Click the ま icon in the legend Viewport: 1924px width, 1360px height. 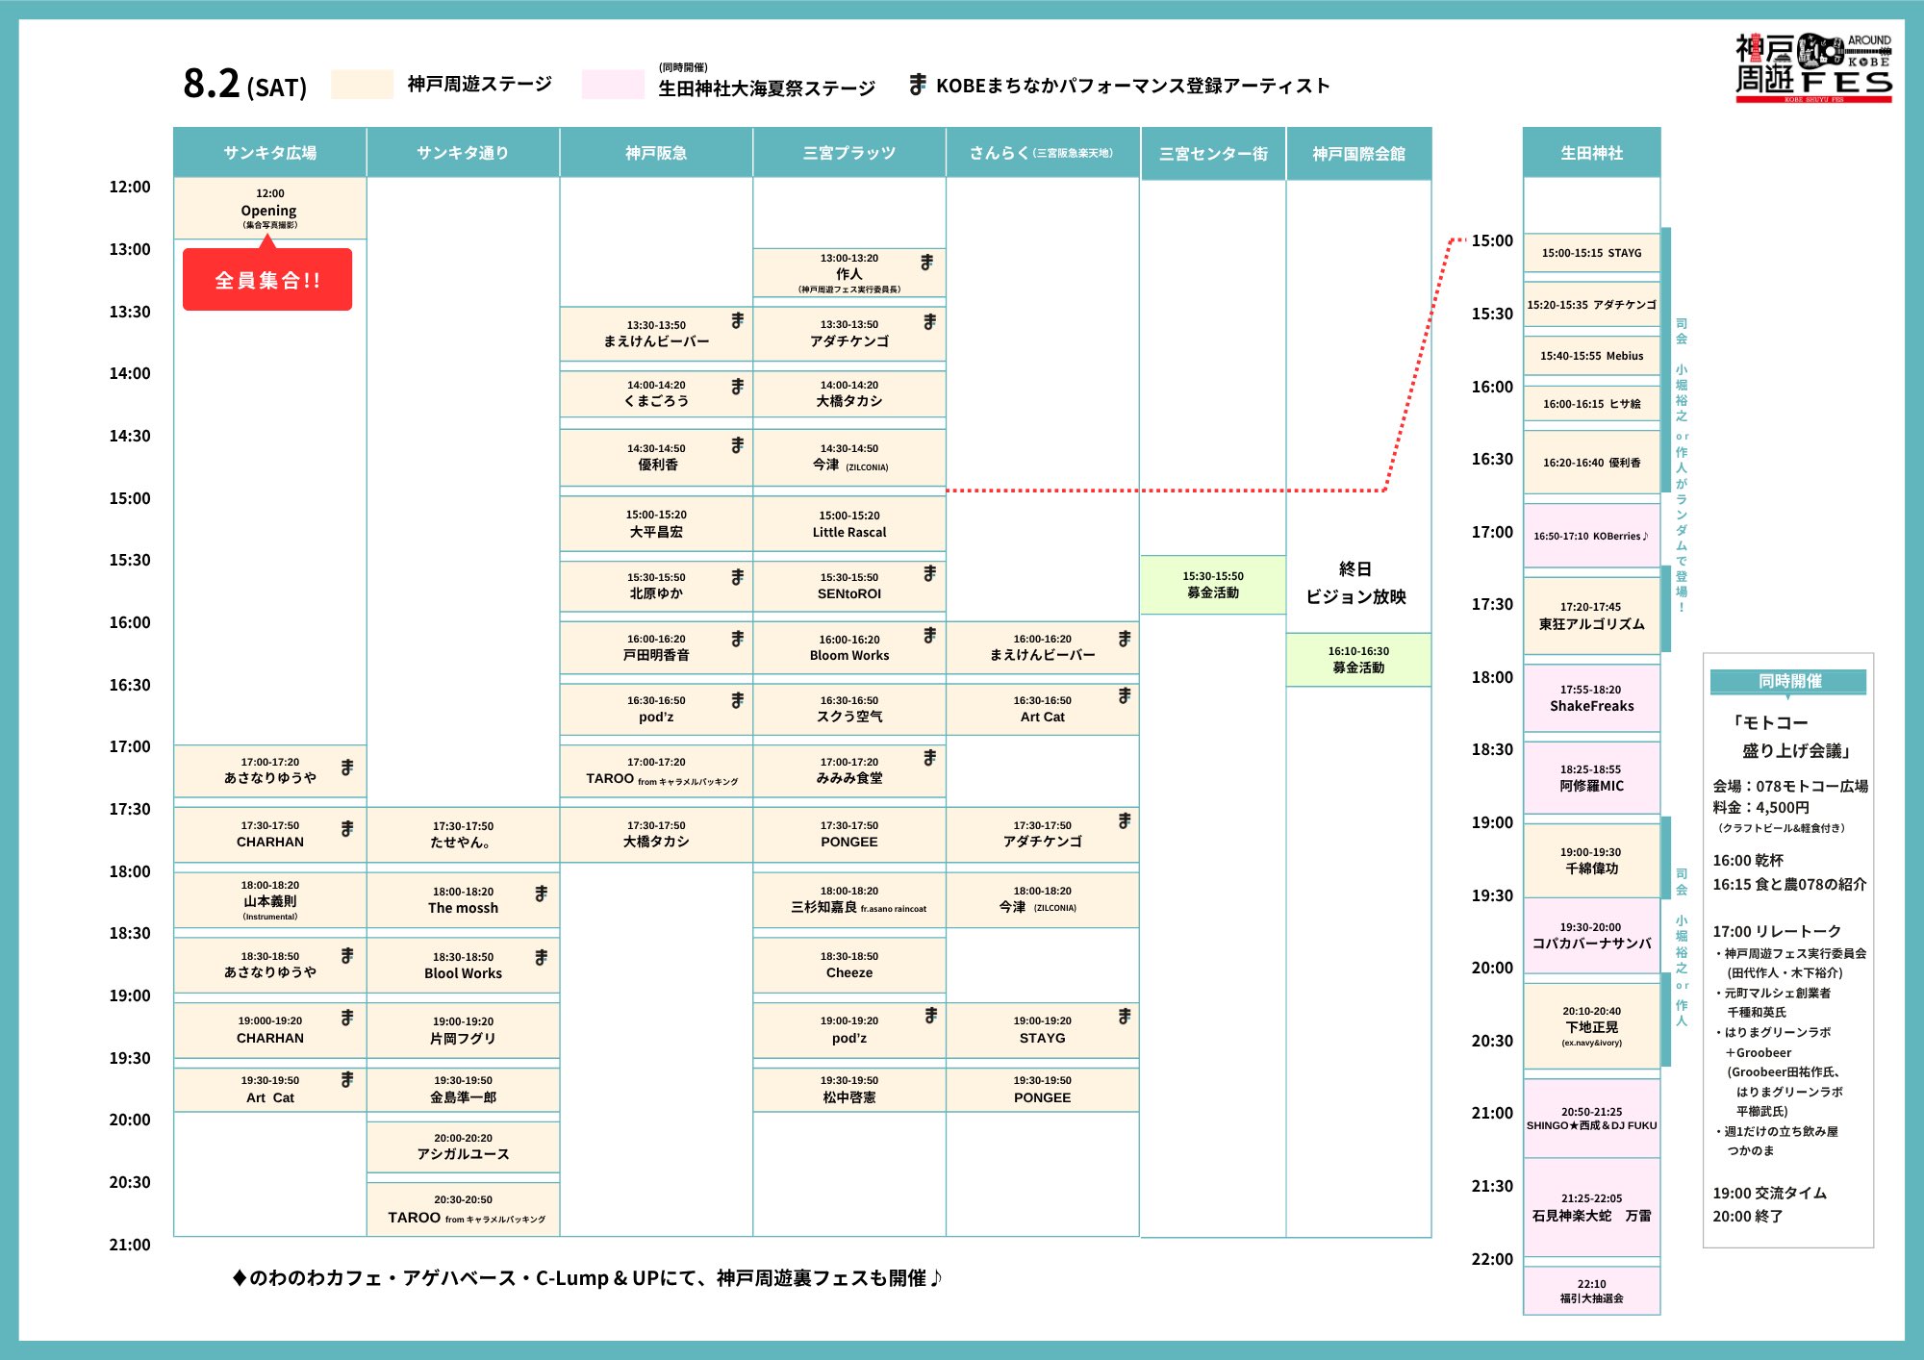click(918, 85)
